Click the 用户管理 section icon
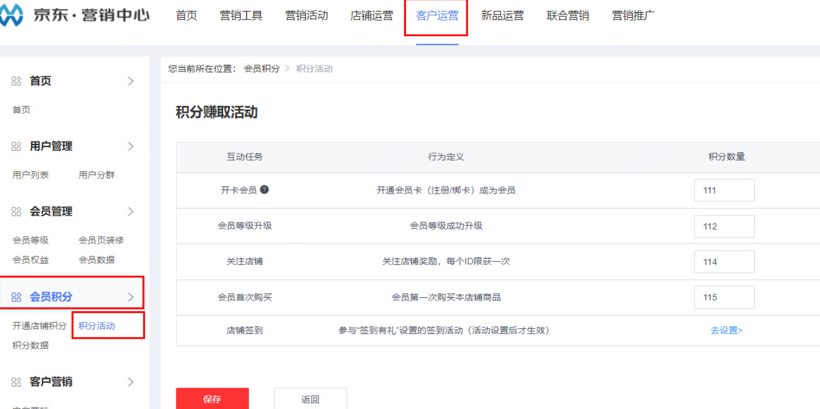The height and width of the screenshot is (409, 820). pyautogui.click(x=16, y=146)
